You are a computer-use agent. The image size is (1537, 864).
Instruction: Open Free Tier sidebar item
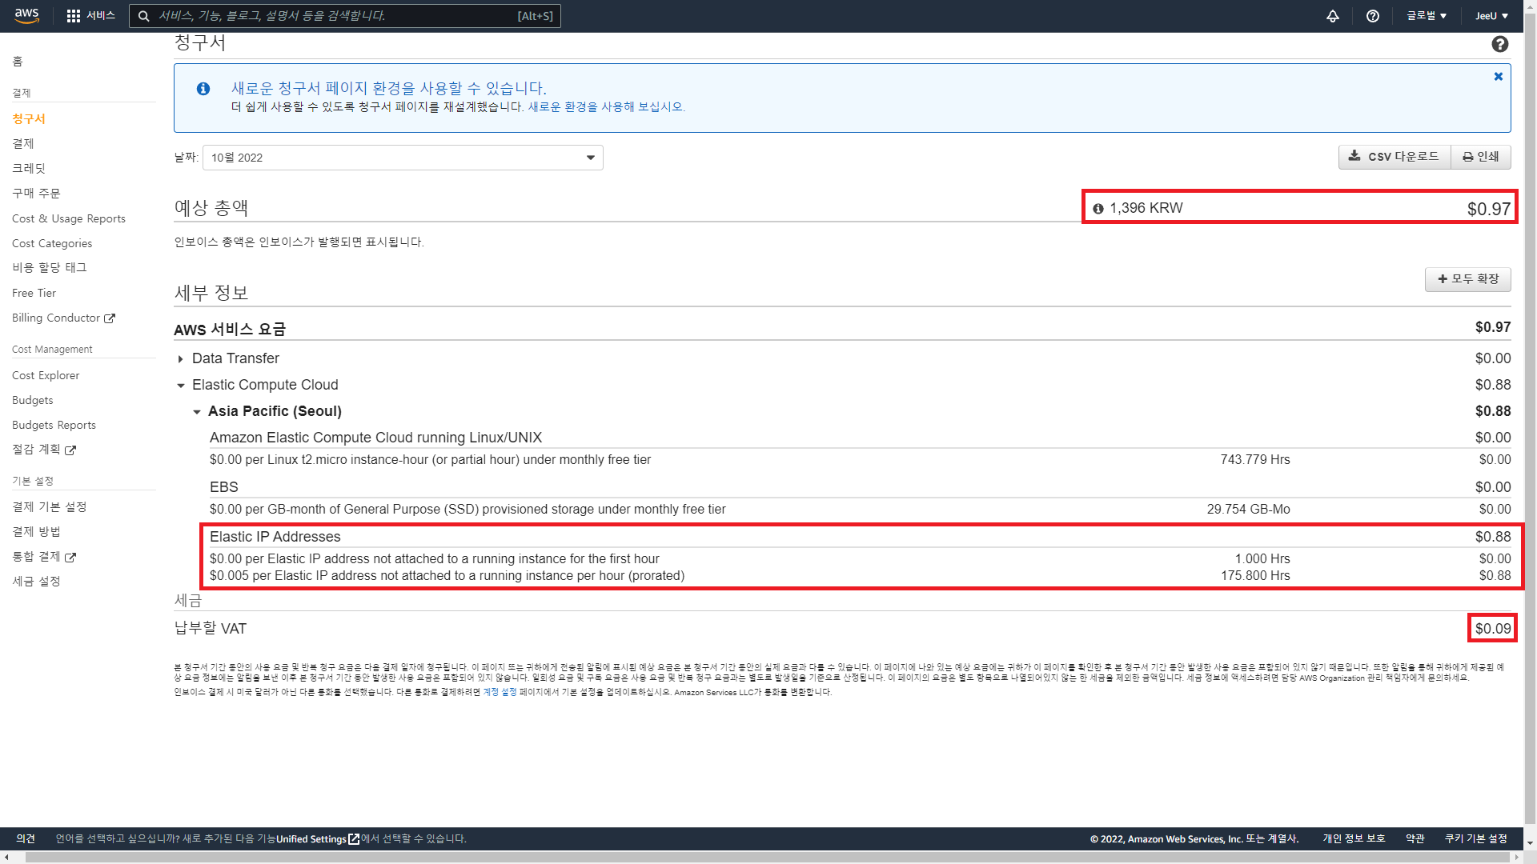point(34,294)
